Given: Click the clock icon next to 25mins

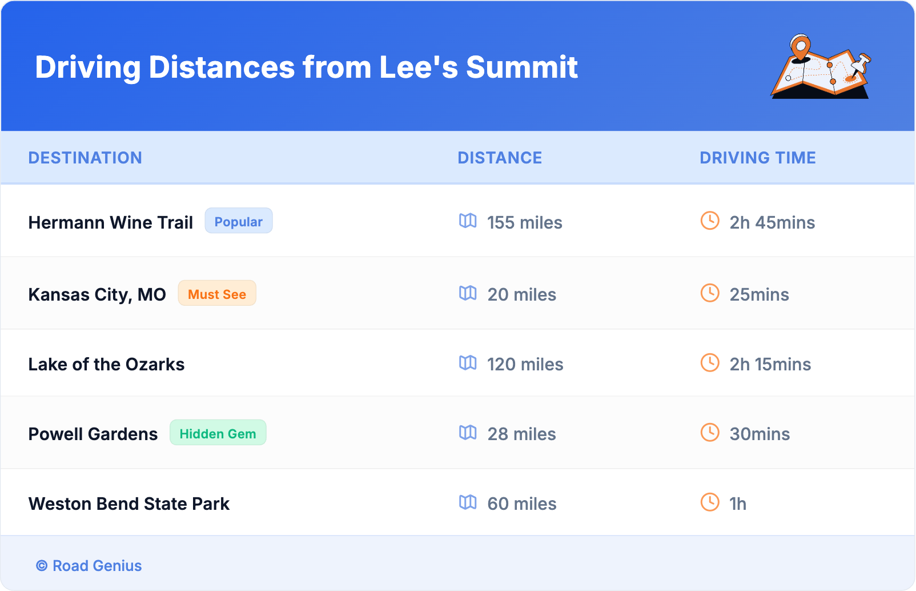Looking at the screenshot, I should click(710, 293).
